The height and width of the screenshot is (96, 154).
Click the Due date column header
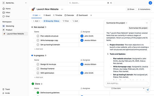tap(116, 88)
